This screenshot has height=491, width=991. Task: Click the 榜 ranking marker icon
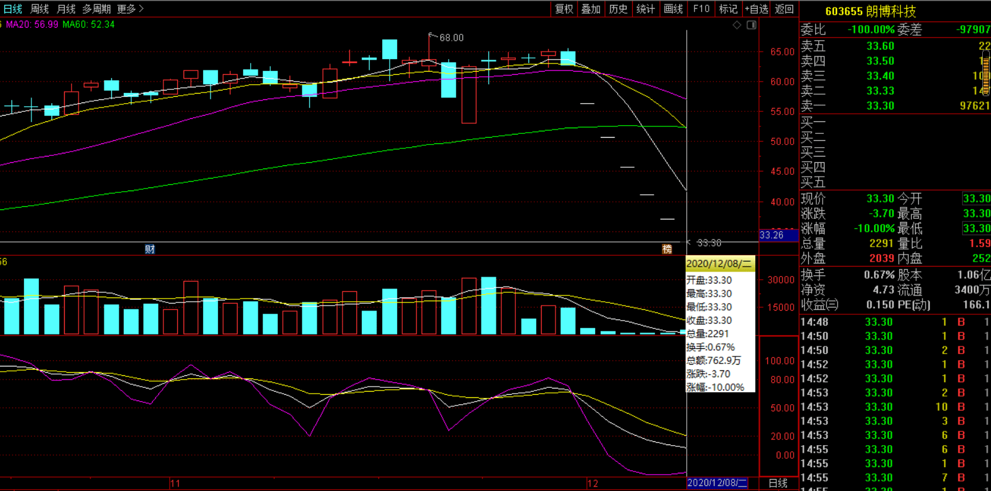(x=667, y=249)
